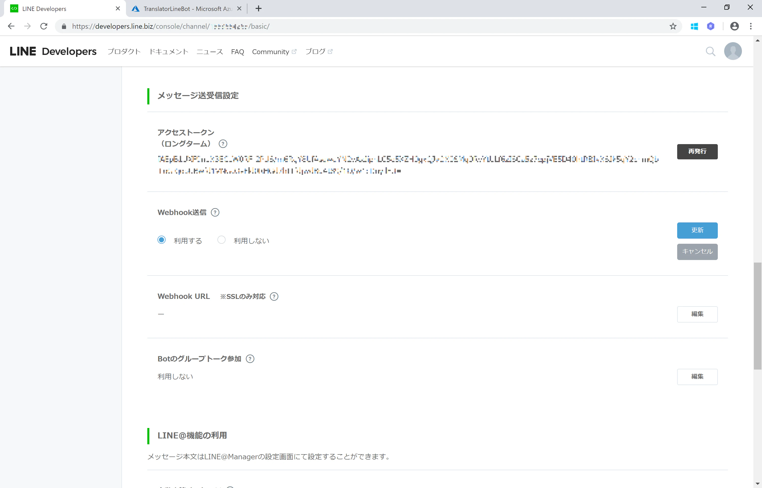762x488 pixels.
Task: Open the FAQ page
Action: [x=237, y=52]
